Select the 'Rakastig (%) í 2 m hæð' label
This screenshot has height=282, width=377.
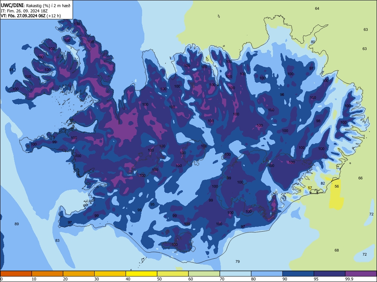48,6
